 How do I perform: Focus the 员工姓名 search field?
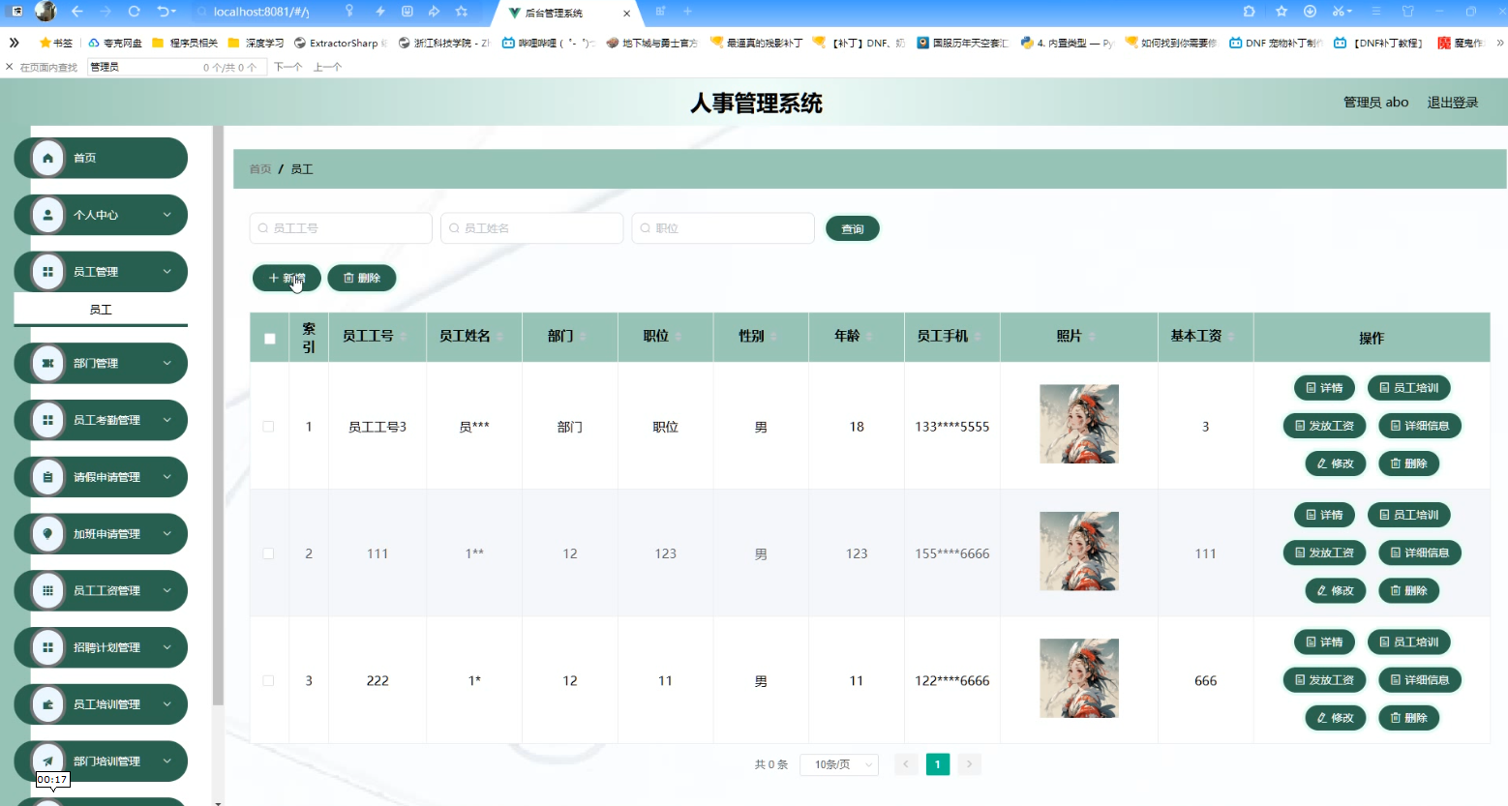531,228
